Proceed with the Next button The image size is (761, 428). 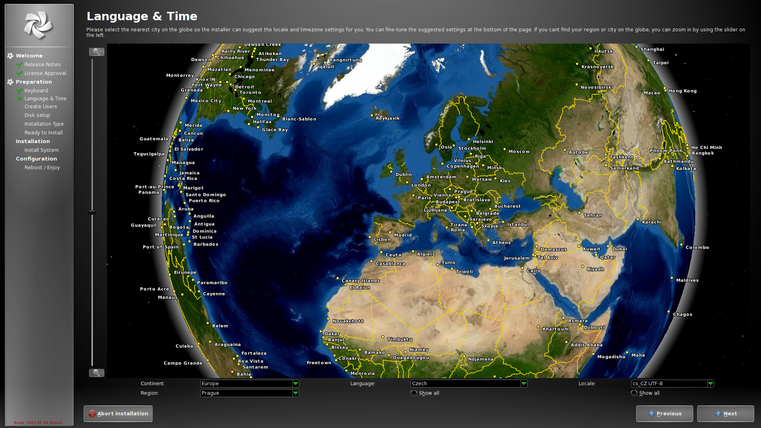[x=726, y=414]
